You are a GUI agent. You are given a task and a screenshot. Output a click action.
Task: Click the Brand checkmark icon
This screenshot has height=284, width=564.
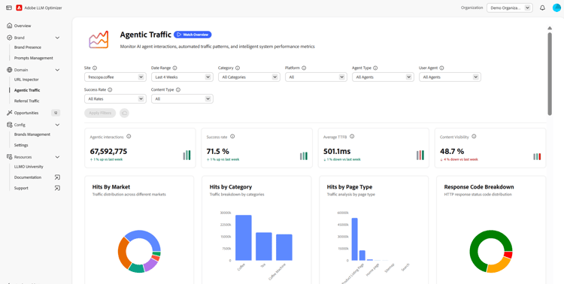point(9,38)
